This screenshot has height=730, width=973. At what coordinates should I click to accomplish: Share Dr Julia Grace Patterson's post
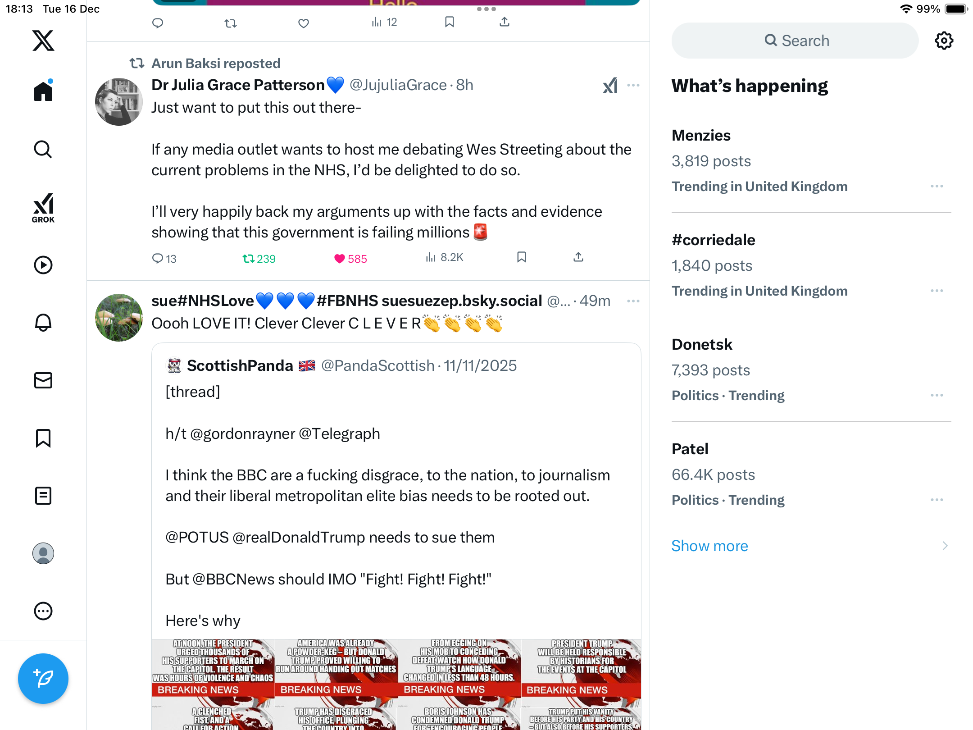[578, 257]
